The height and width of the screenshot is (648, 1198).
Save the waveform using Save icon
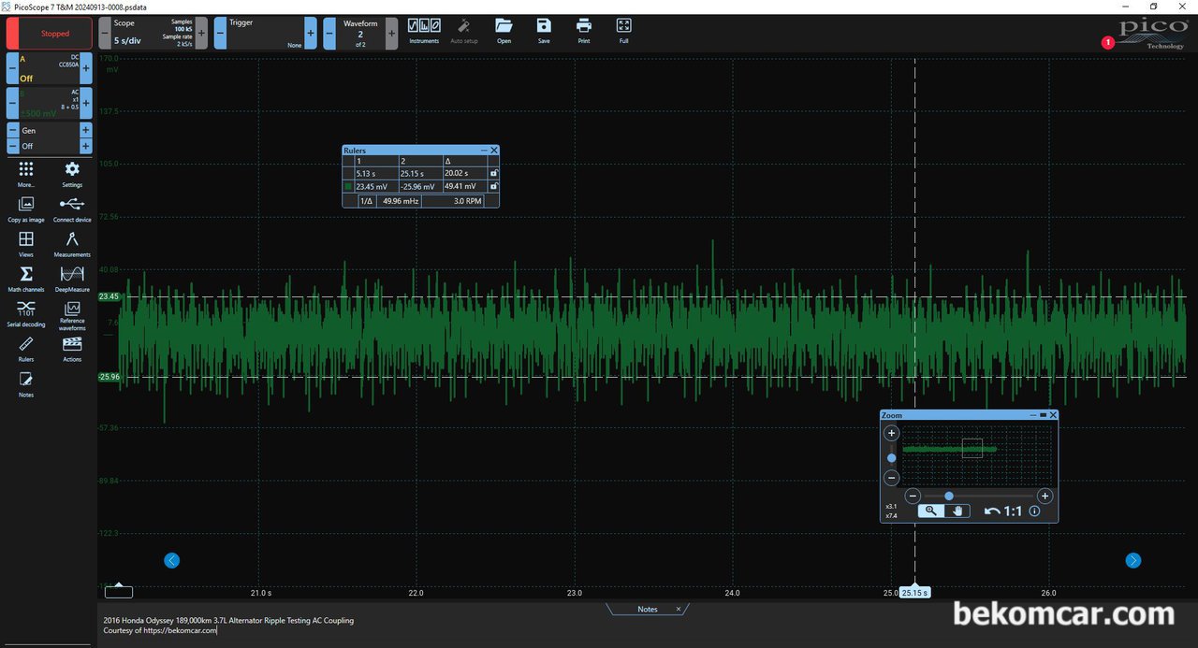click(544, 31)
